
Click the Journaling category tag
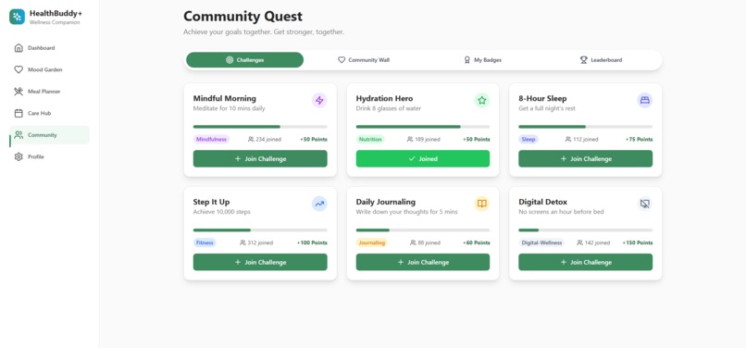pyautogui.click(x=371, y=242)
